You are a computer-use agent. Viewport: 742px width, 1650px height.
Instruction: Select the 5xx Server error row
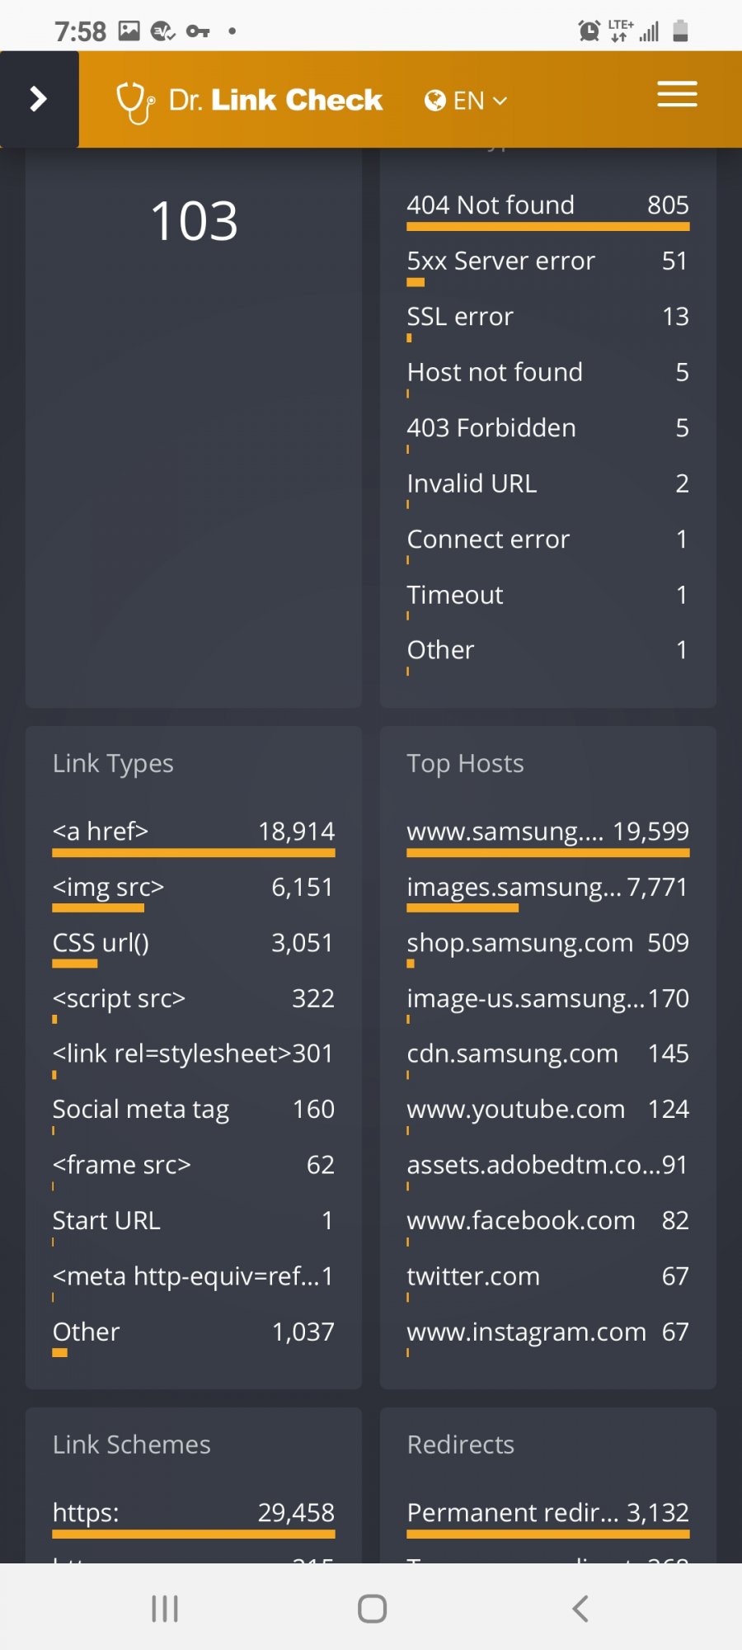(547, 266)
